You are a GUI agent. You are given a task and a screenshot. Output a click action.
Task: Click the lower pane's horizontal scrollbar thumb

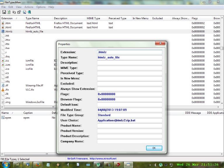[x=47, y=154]
